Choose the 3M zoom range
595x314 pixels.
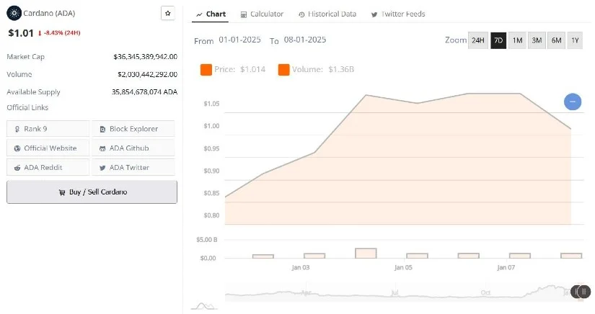(537, 40)
